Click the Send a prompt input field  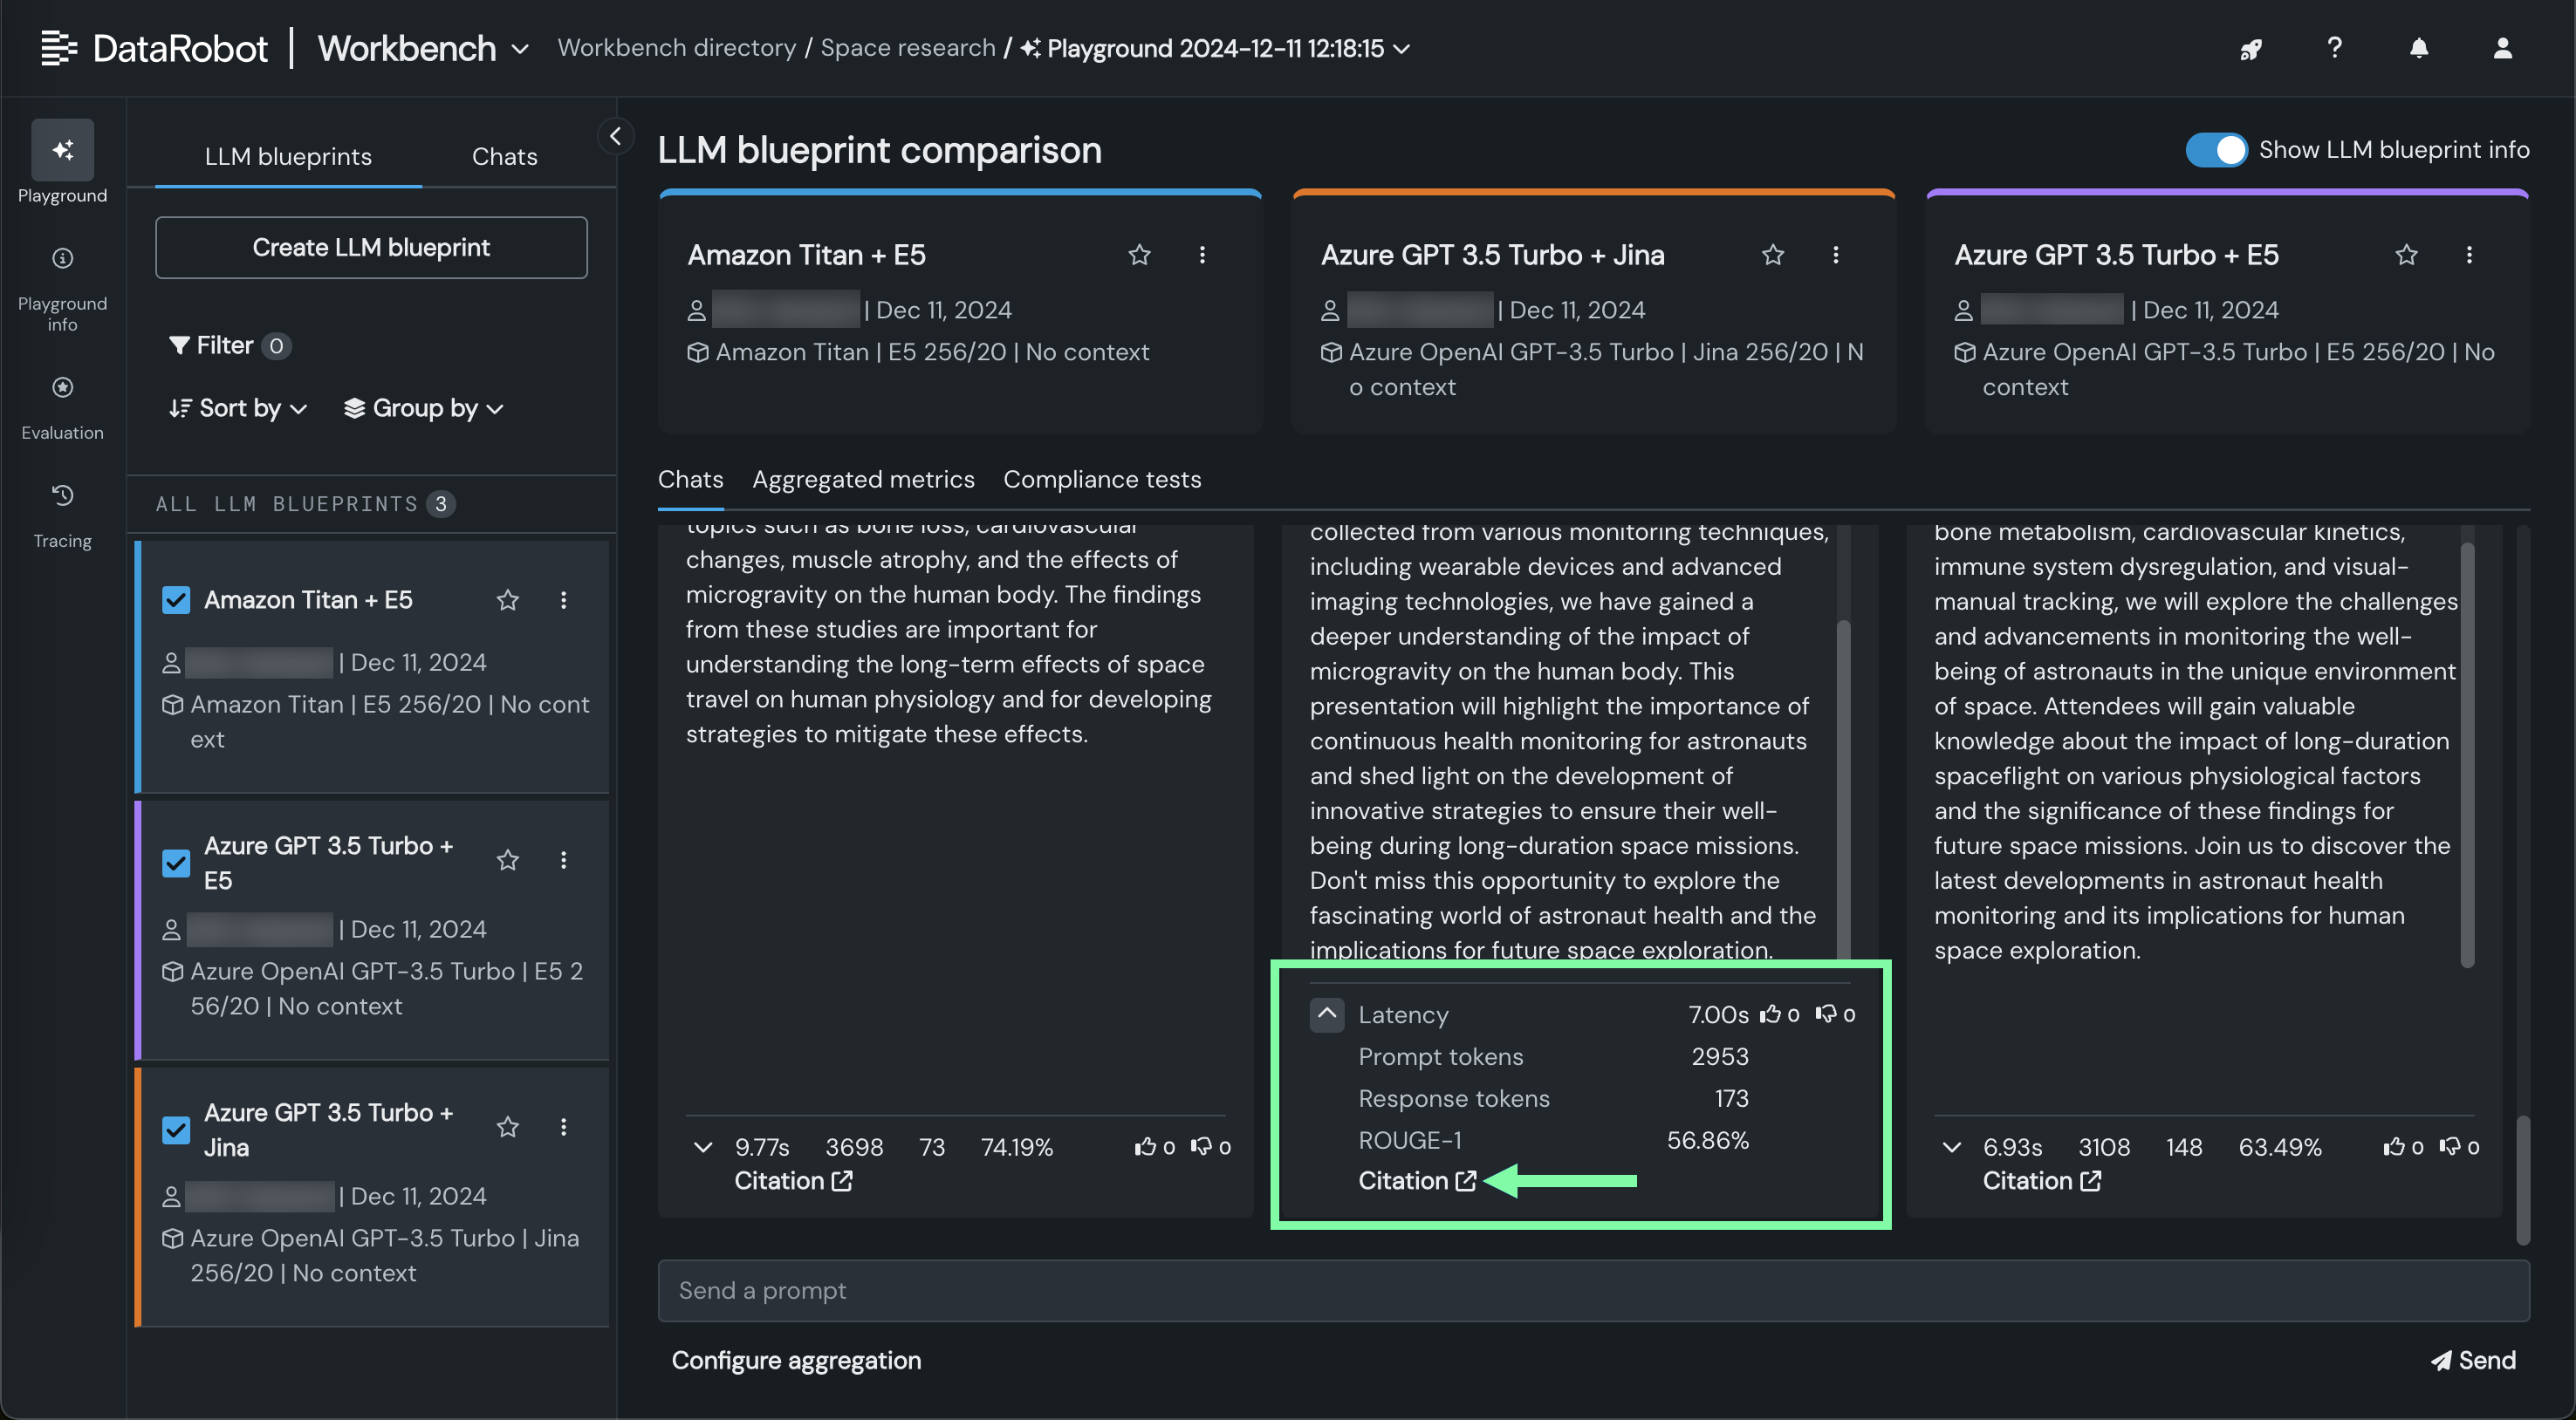[1593, 1290]
